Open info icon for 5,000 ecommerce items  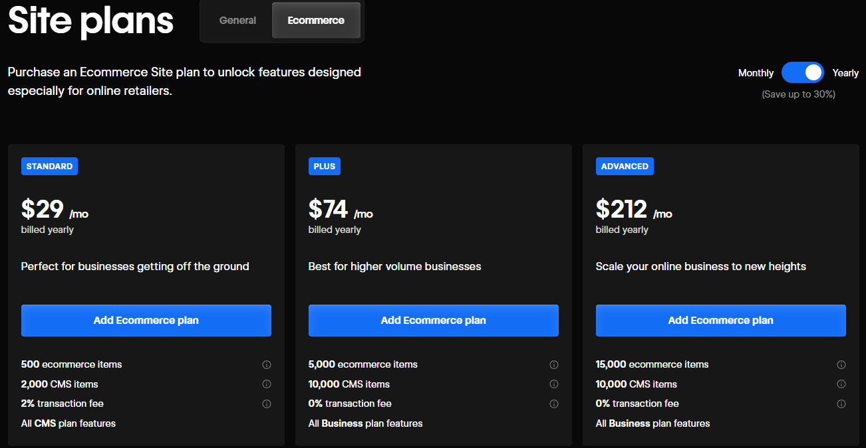pyautogui.click(x=554, y=364)
